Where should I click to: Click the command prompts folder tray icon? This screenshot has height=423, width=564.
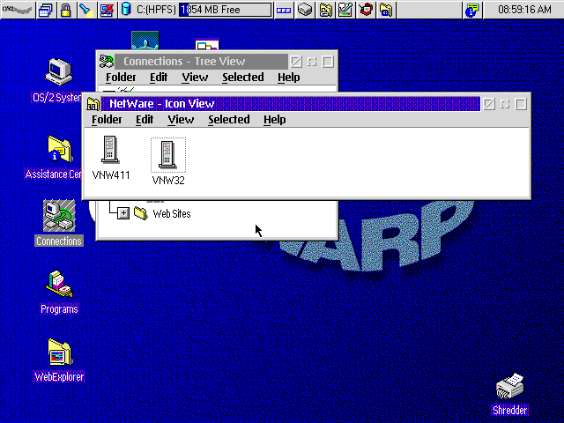point(386,10)
